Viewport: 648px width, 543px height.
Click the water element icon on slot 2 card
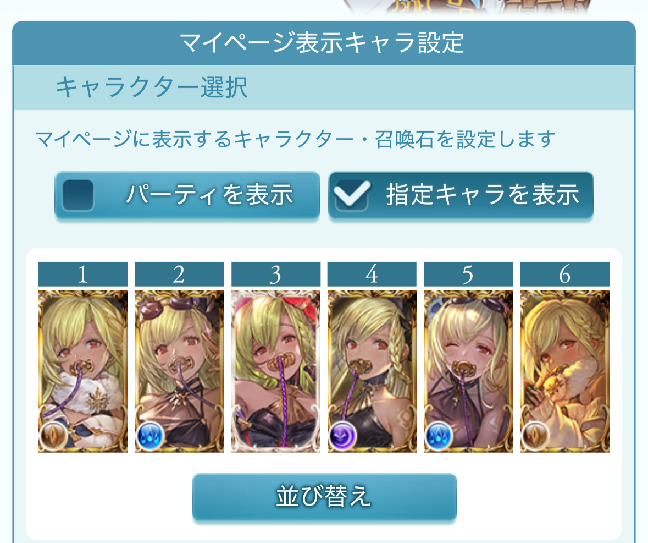(151, 436)
